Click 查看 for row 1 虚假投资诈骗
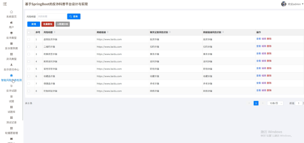304x143 pixels. coord(259,39)
